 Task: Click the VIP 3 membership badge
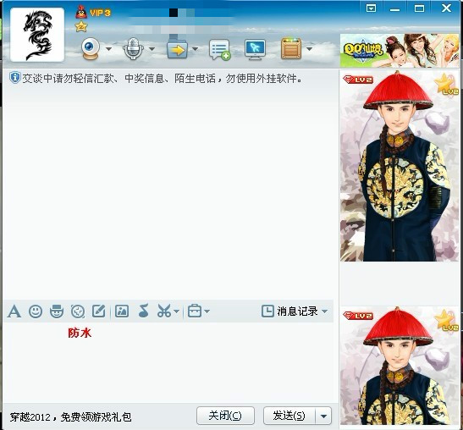coord(93,13)
